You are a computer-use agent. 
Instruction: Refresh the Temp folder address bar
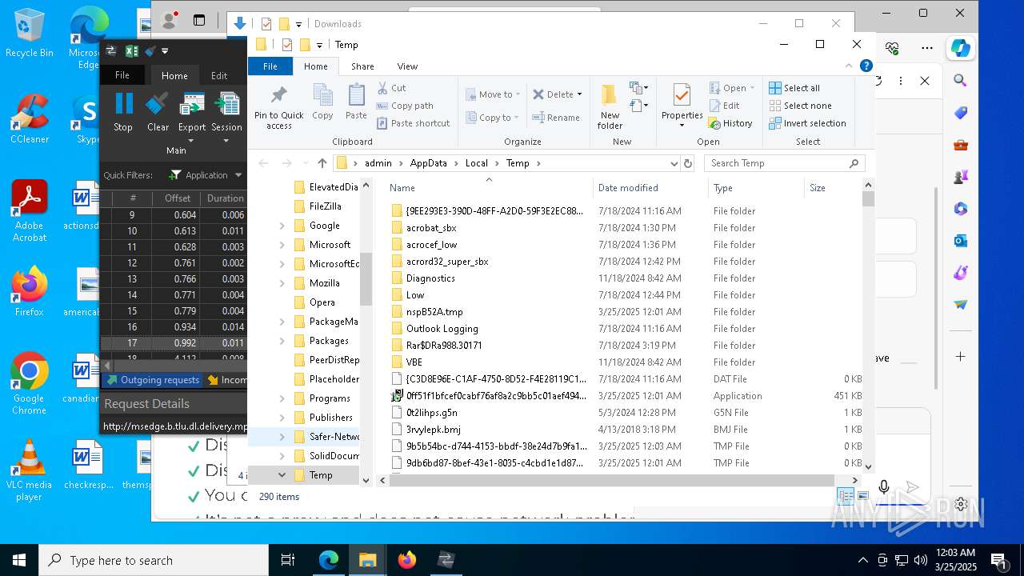[x=687, y=163]
